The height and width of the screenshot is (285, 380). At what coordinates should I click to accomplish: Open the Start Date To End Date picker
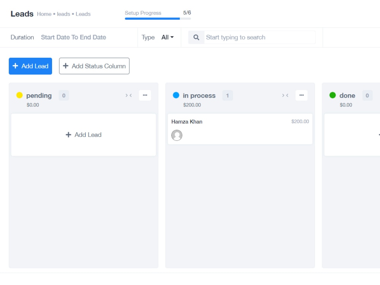73,37
